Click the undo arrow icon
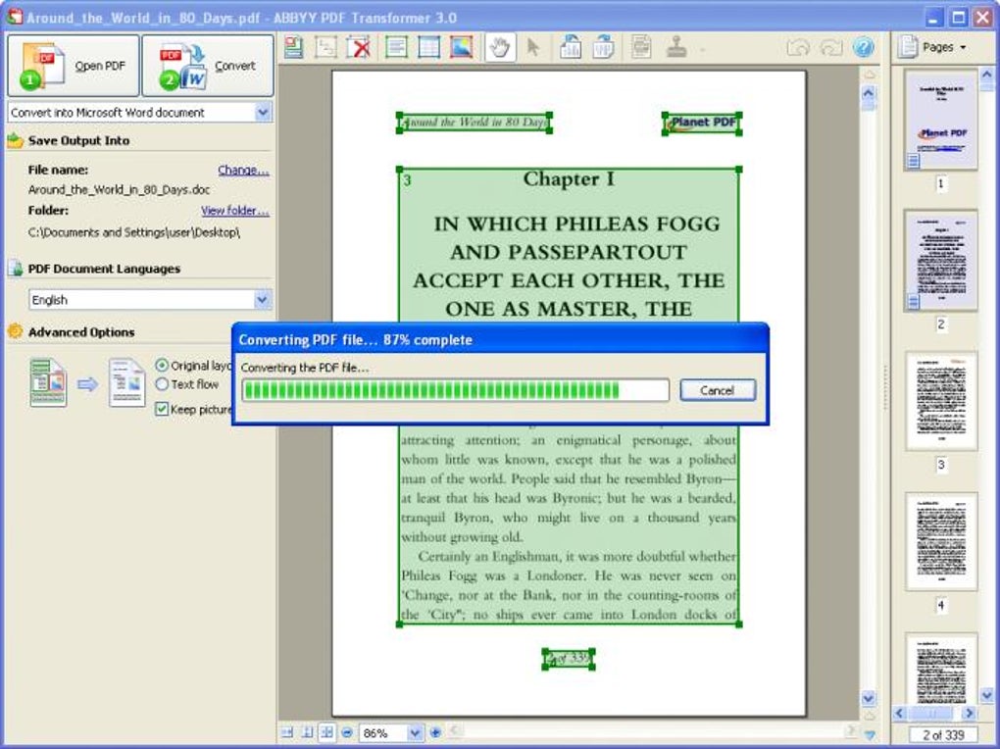 [798, 48]
